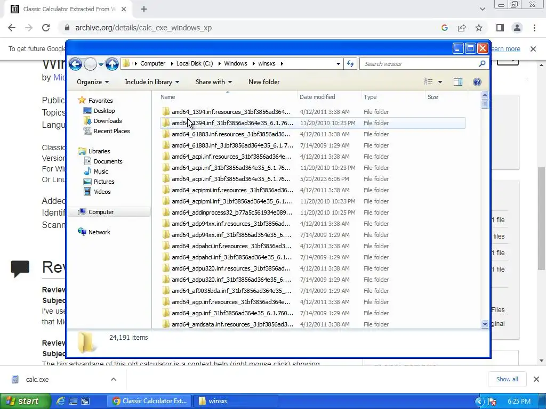Click Explorer's greyed forward arrow button
The width and height of the screenshot is (546, 409).
click(90, 64)
